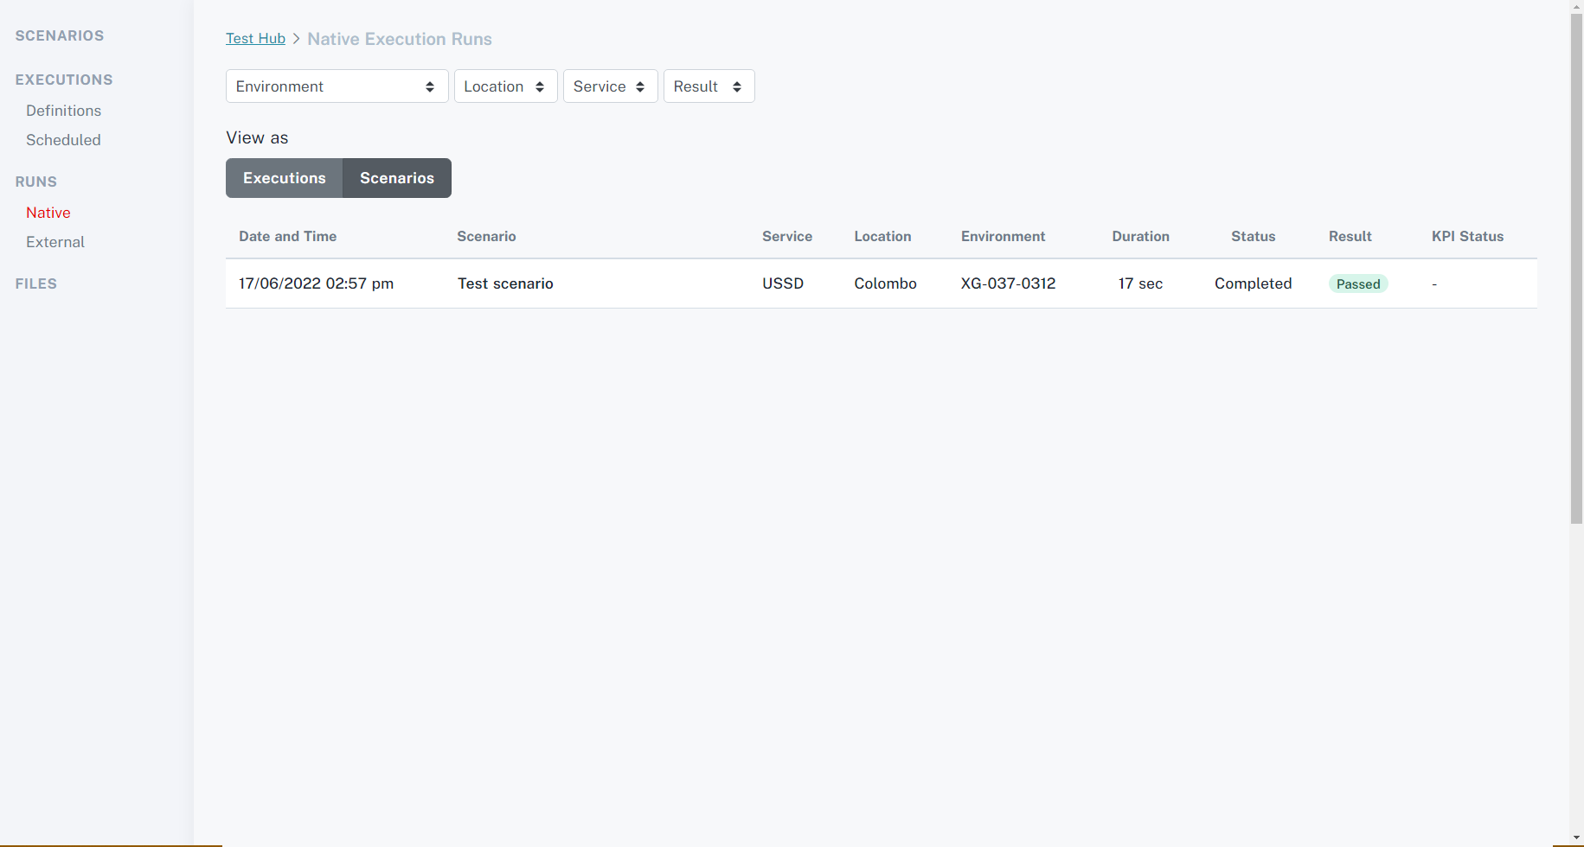Click the Date and Time column header
1584x847 pixels.
click(287, 237)
